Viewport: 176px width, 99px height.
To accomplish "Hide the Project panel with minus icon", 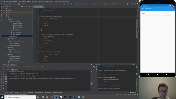I will (32, 7).
